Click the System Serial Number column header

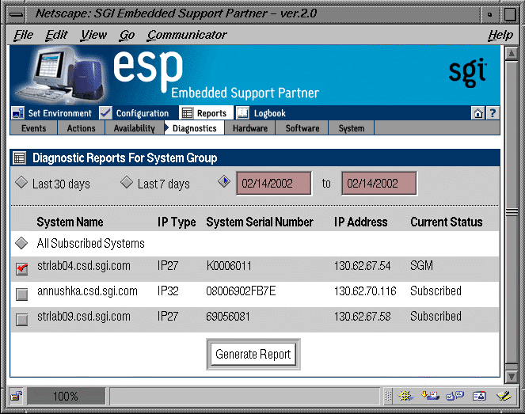click(260, 222)
